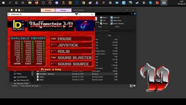186x105 pixels.
Task: Open quick access toolbar customize dropdown arrow
Action: [22, 10]
